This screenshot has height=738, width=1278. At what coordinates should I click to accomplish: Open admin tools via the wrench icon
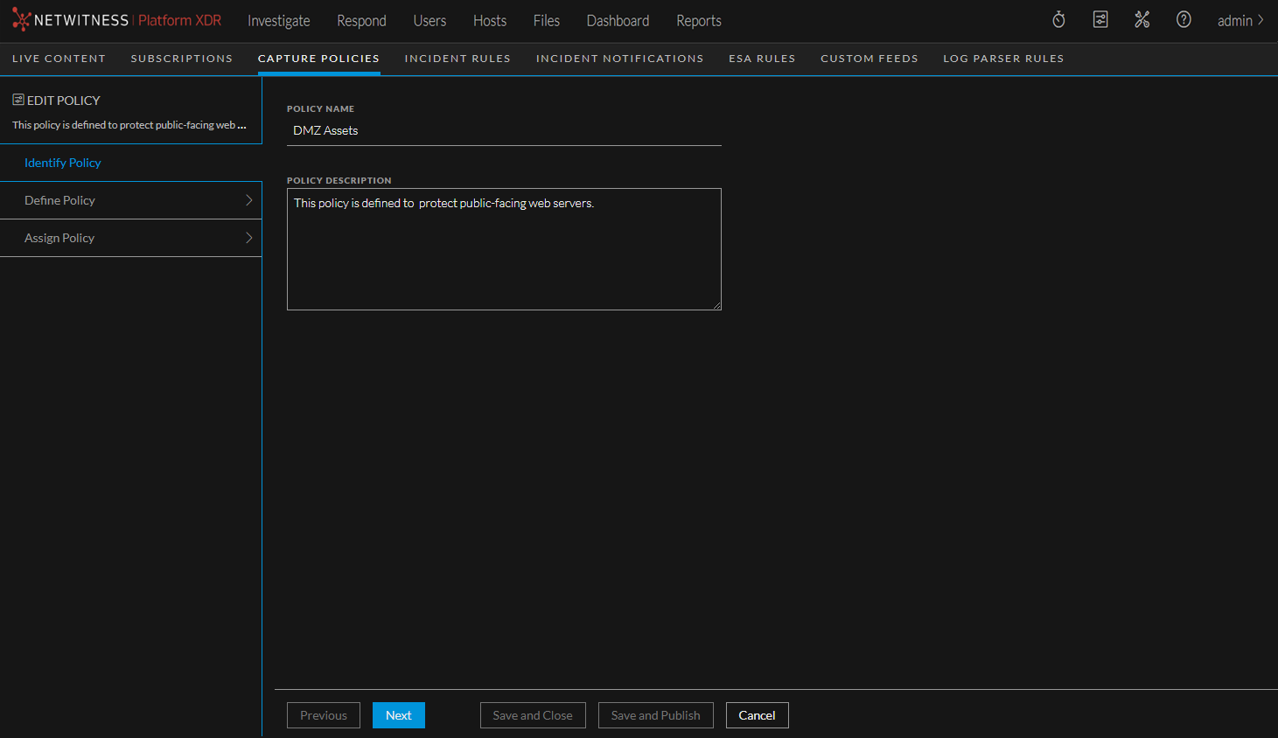coord(1142,18)
